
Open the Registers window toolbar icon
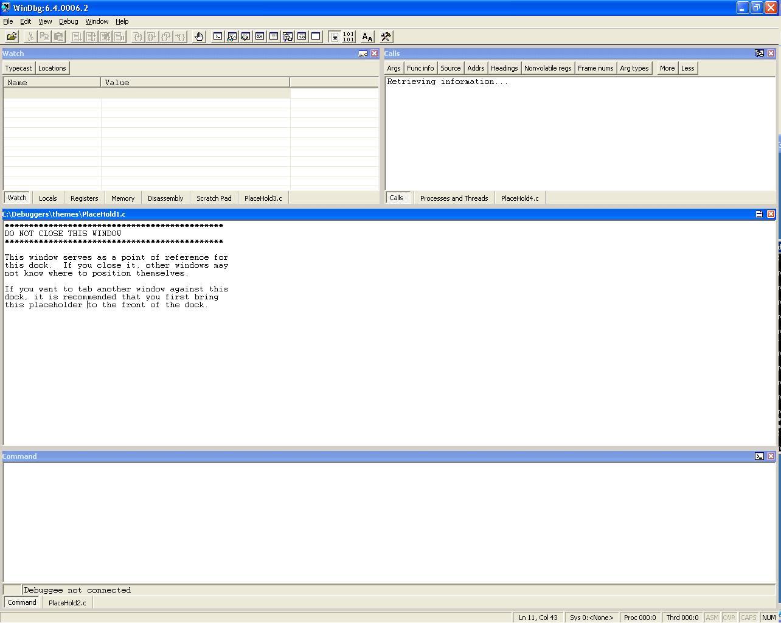coord(260,37)
